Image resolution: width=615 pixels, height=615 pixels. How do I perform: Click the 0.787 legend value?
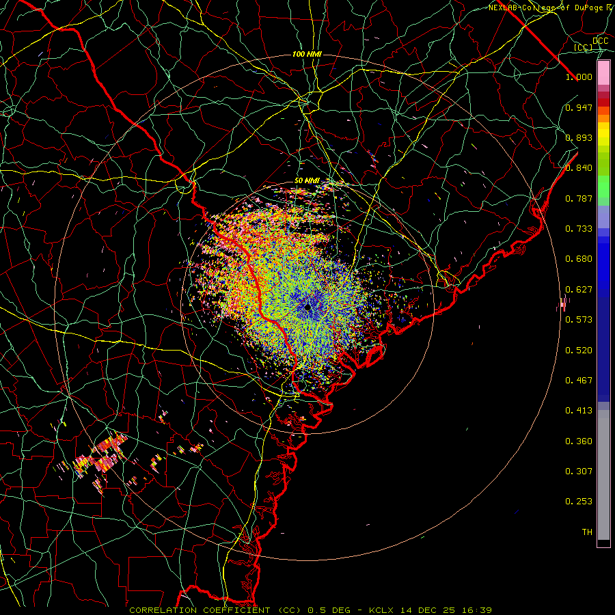click(x=579, y=198)
